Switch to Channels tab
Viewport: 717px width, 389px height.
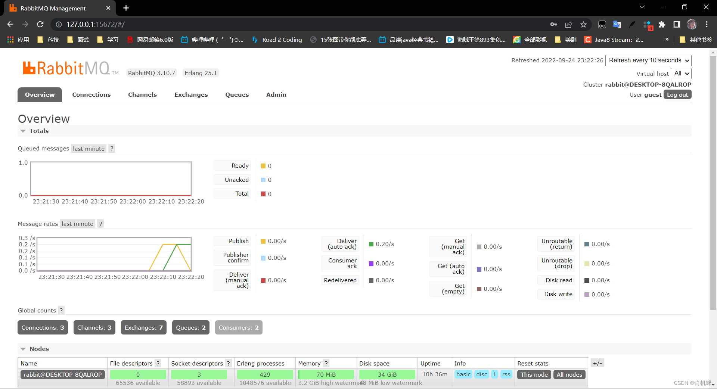(x=142, y=95)
